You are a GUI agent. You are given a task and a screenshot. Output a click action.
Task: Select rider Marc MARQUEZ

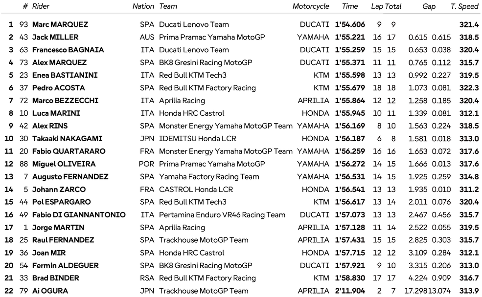(60, 24)
